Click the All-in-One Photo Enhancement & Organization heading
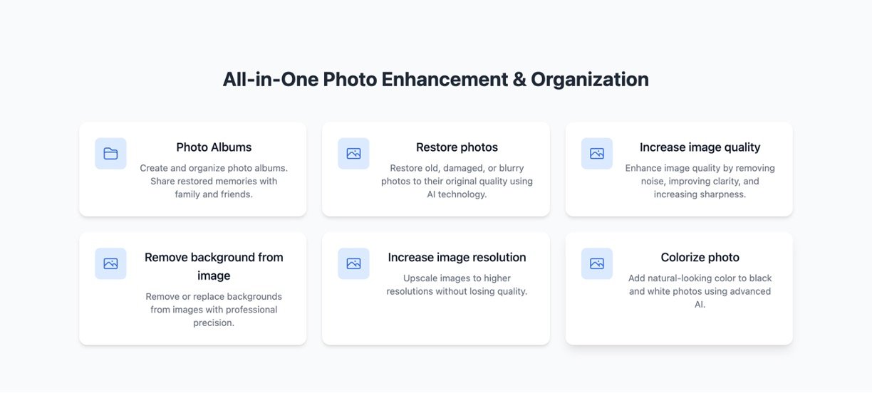 tap(435, 79)
